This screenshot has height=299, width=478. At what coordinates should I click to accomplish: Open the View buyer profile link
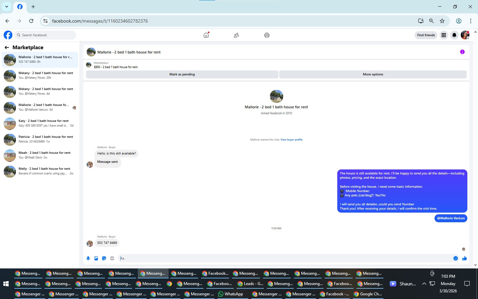pyautogui.click(x=291, y=140)
